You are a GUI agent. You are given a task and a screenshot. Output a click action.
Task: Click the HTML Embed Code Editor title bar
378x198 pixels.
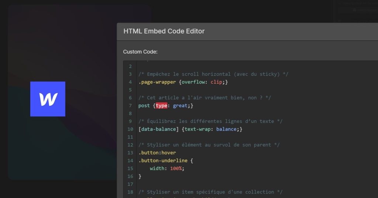click(x=164, y=31)
